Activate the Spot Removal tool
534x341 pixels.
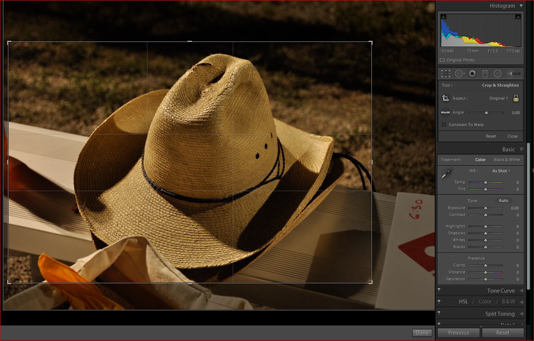[459, 74]
